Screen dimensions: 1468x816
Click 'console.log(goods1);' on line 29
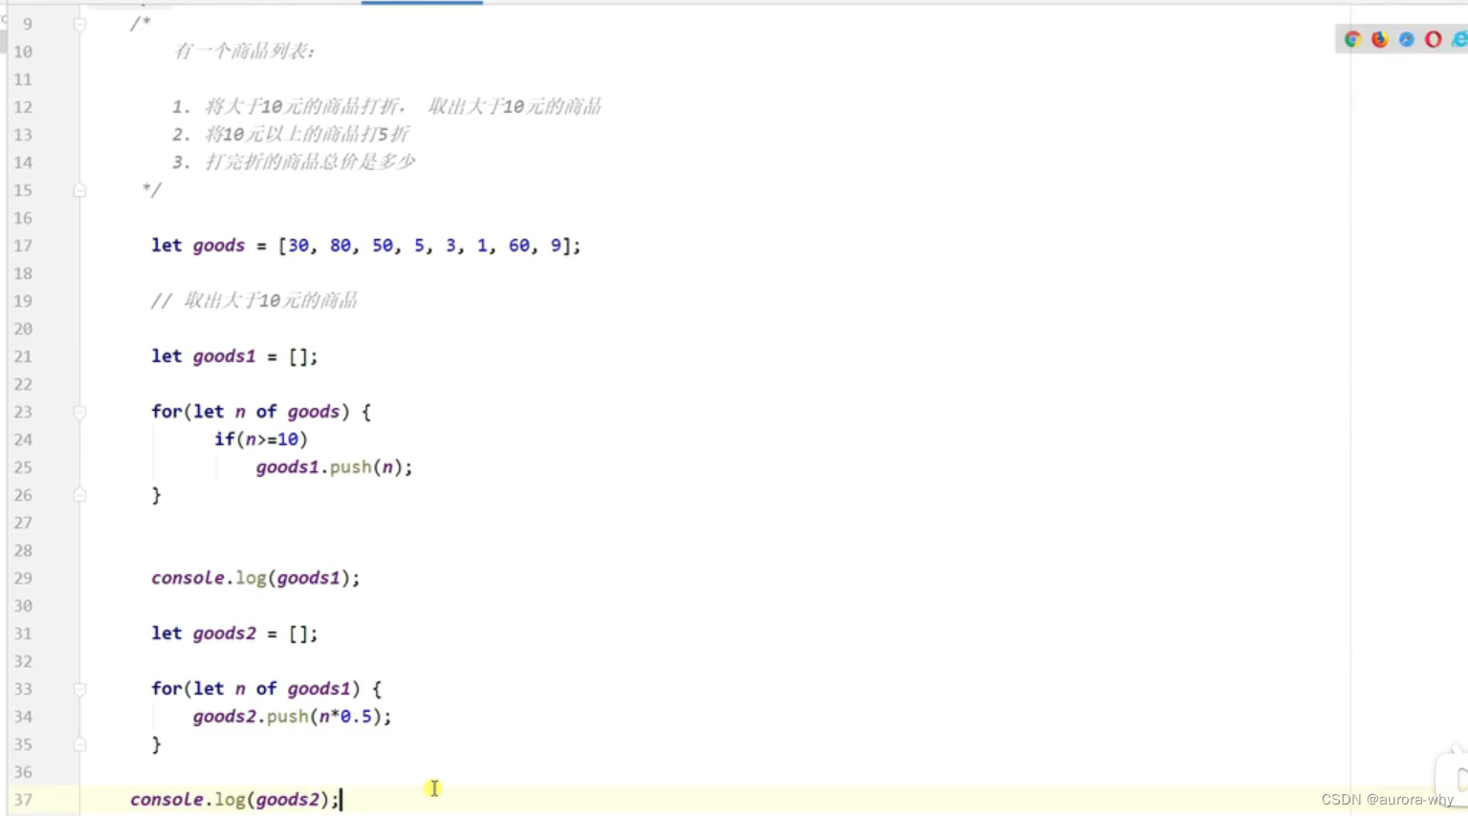(255, 578)
